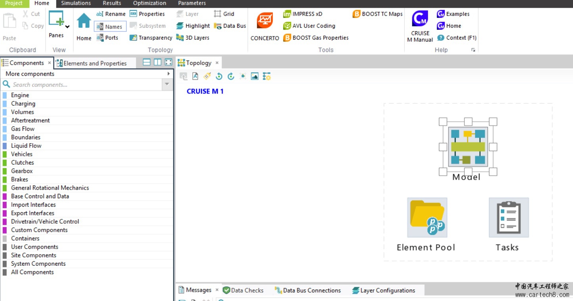Click in the Search components field
Viewport: 573px width, 301px height.
[x=82, y=84]
